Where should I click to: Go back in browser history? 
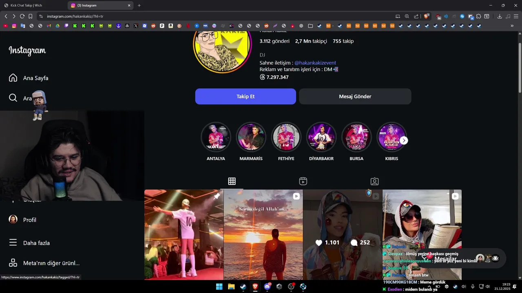6,16
